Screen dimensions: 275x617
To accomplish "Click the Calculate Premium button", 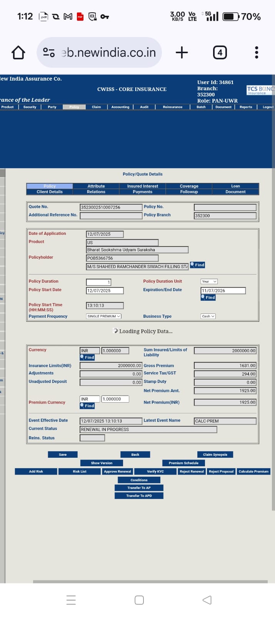I will coord(253,471).
